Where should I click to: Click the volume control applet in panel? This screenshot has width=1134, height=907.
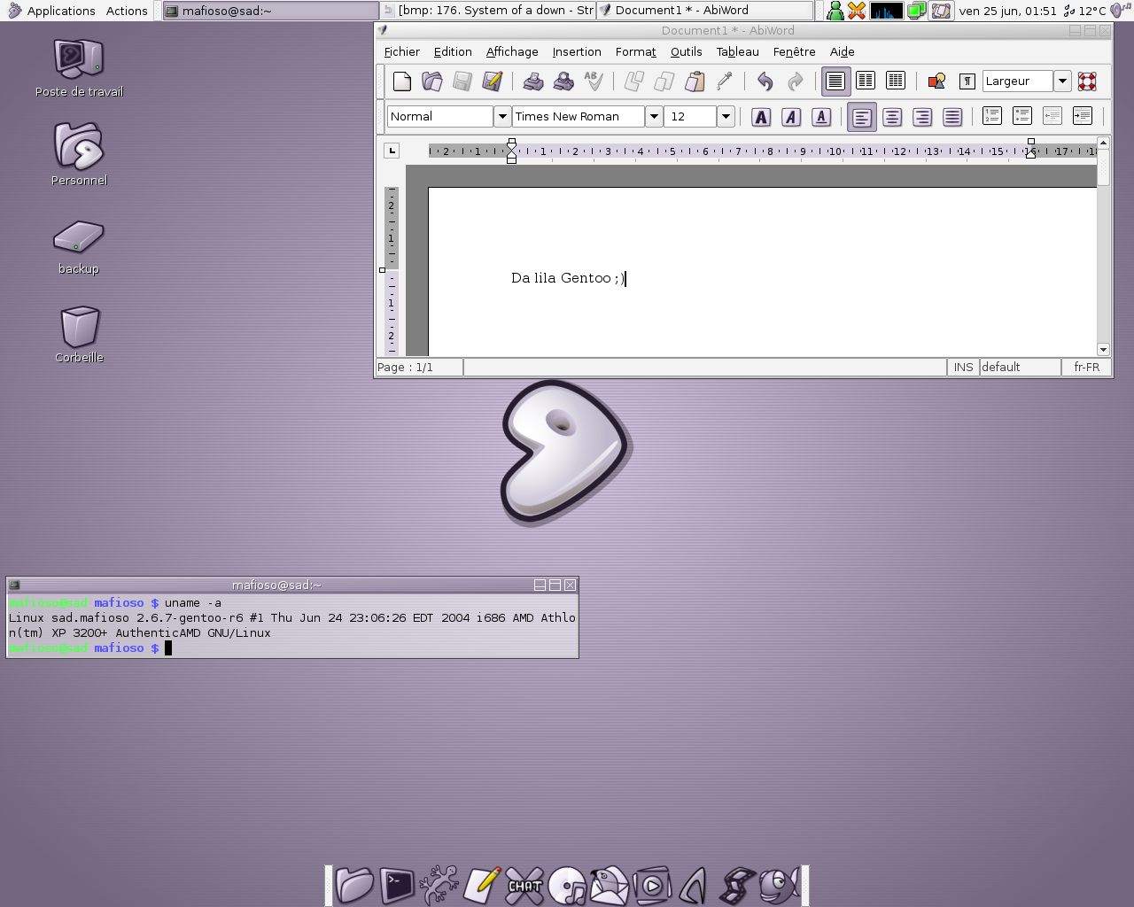tap(1119, 11)
